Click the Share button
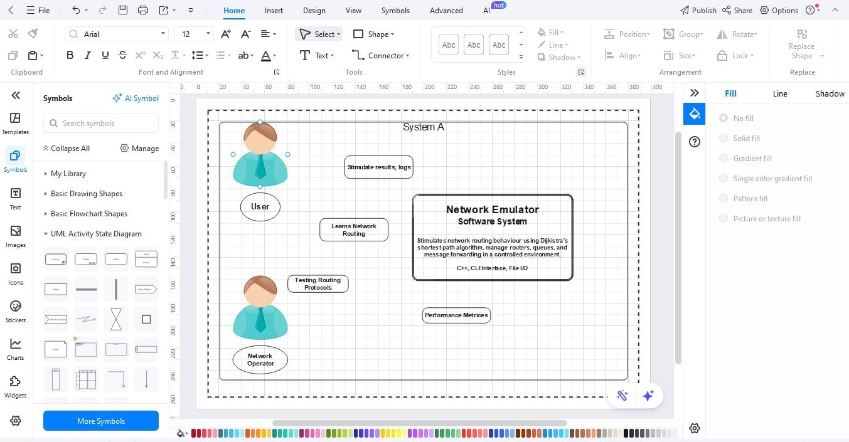 (737, 10)
